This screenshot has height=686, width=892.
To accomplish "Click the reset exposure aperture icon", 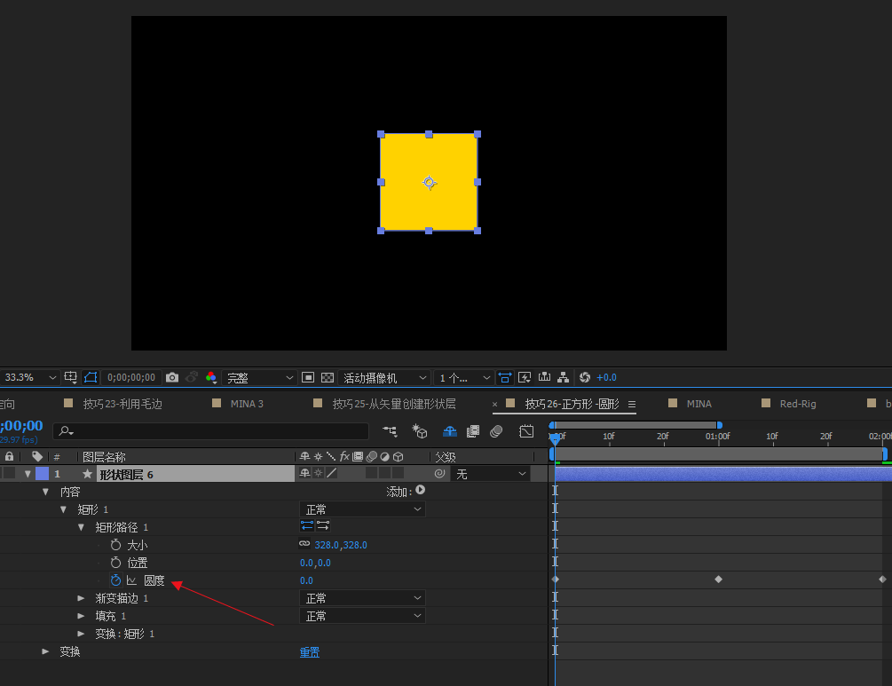I will click(x=584, y=377).
